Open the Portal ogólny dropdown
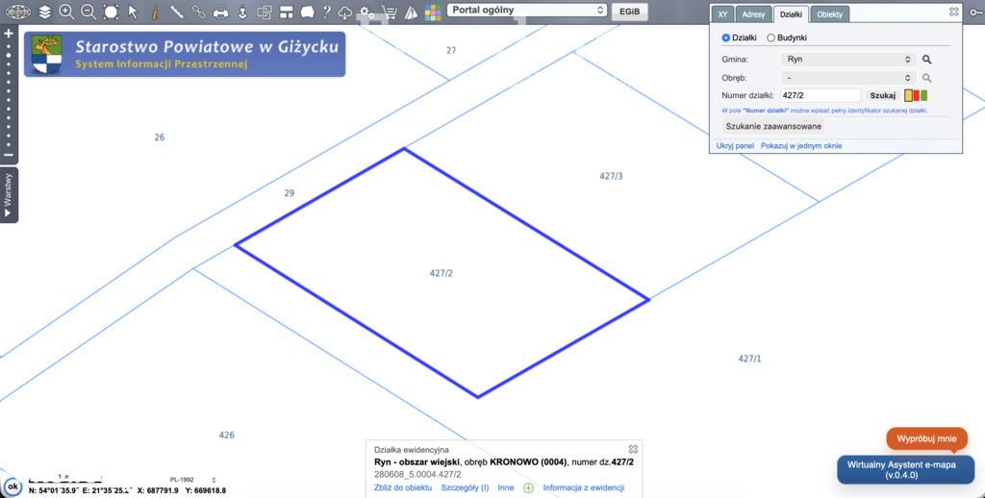This screenshot has width=985, height=498. (x=526, y=10)
